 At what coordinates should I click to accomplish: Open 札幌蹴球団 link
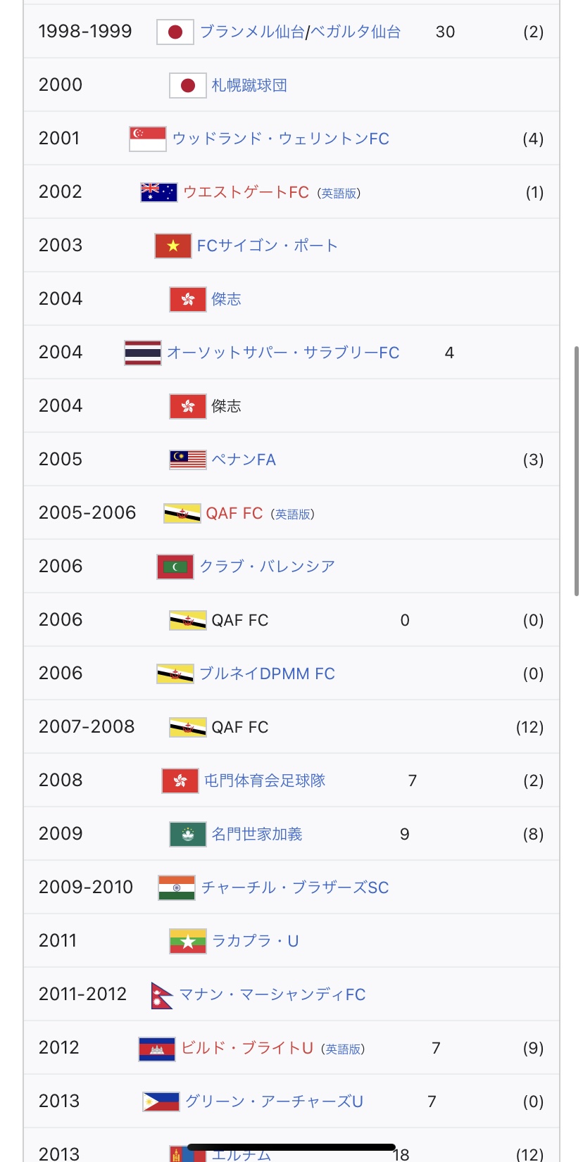click(x=249, y=85)
